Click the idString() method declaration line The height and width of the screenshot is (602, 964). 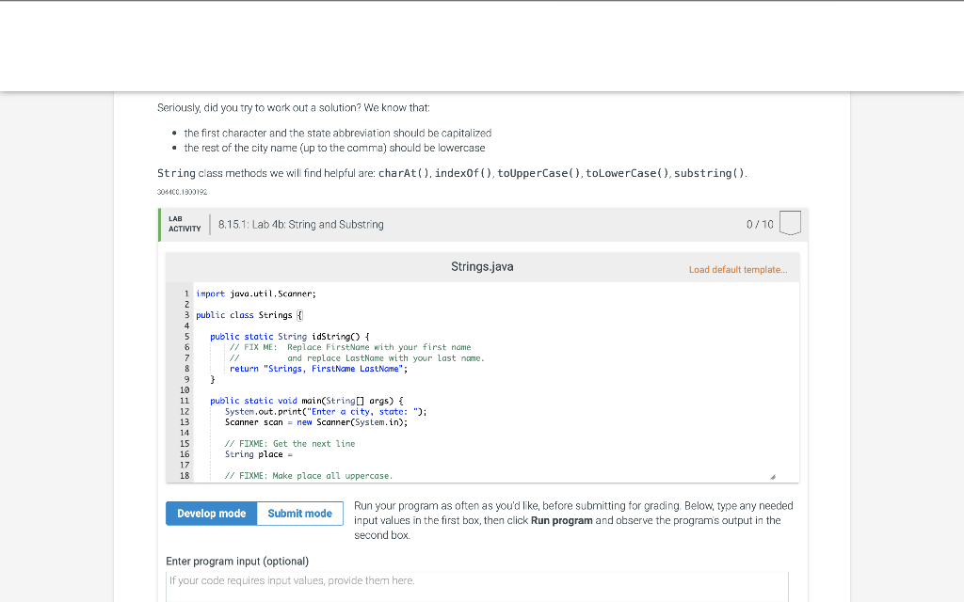290,337
